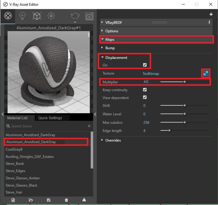Screen dimensions: 218x205
Task: Click the search magnifier icon
Action: pos(8,126)
